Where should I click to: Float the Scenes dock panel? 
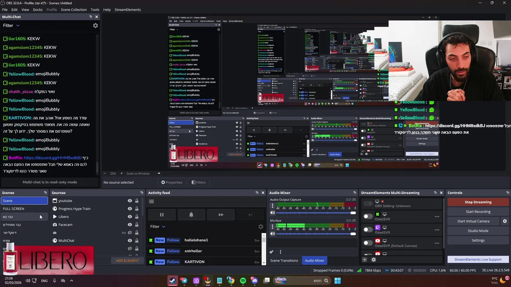45,193
